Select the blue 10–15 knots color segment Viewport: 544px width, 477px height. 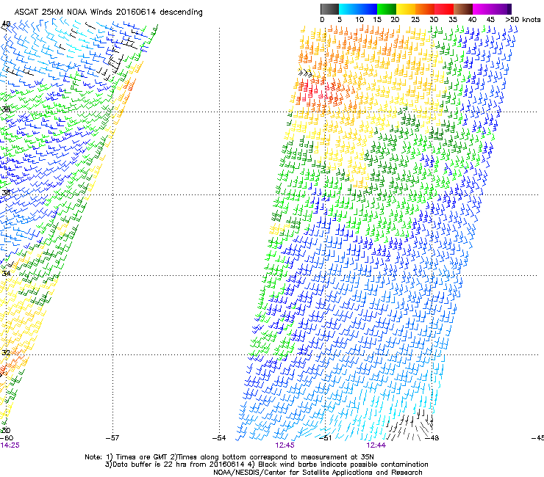tap(368, 9)
